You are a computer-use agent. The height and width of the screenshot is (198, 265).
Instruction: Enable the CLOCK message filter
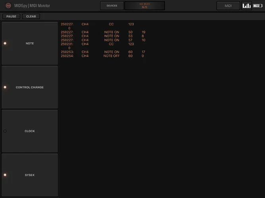[x=30, y=131]
